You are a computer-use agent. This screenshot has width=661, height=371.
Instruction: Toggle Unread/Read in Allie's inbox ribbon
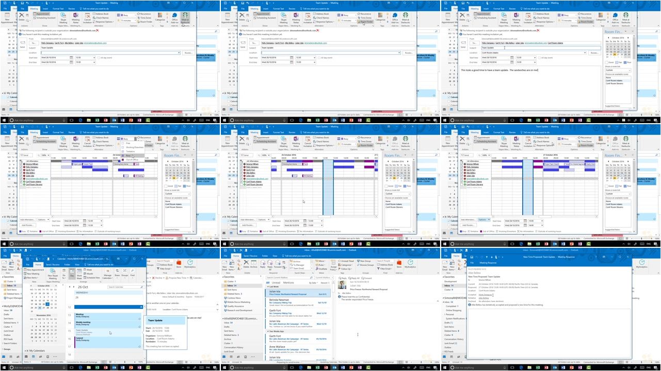[346, 261]
